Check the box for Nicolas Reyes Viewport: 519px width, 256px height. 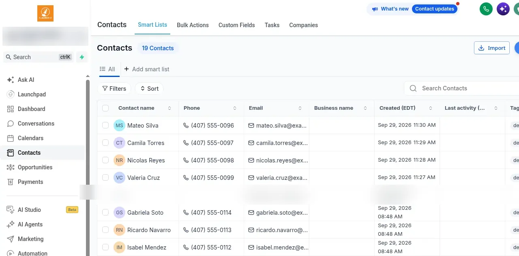(105, 160)
